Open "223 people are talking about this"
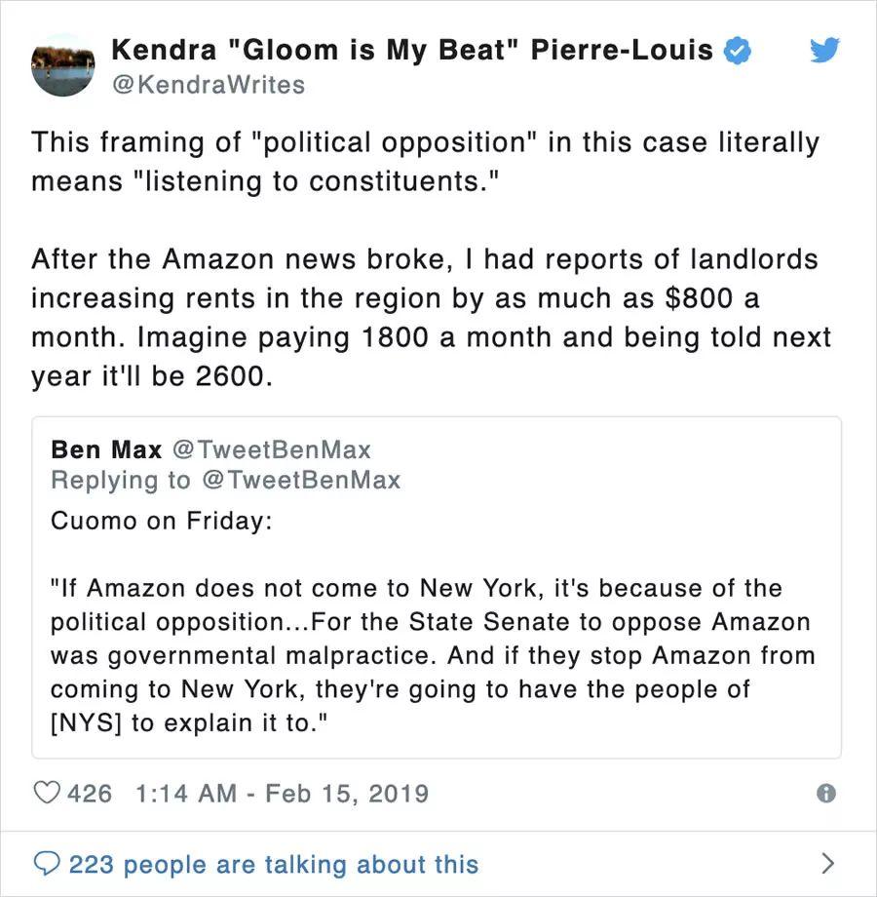877x897 pixels. [x=274, y=864]
